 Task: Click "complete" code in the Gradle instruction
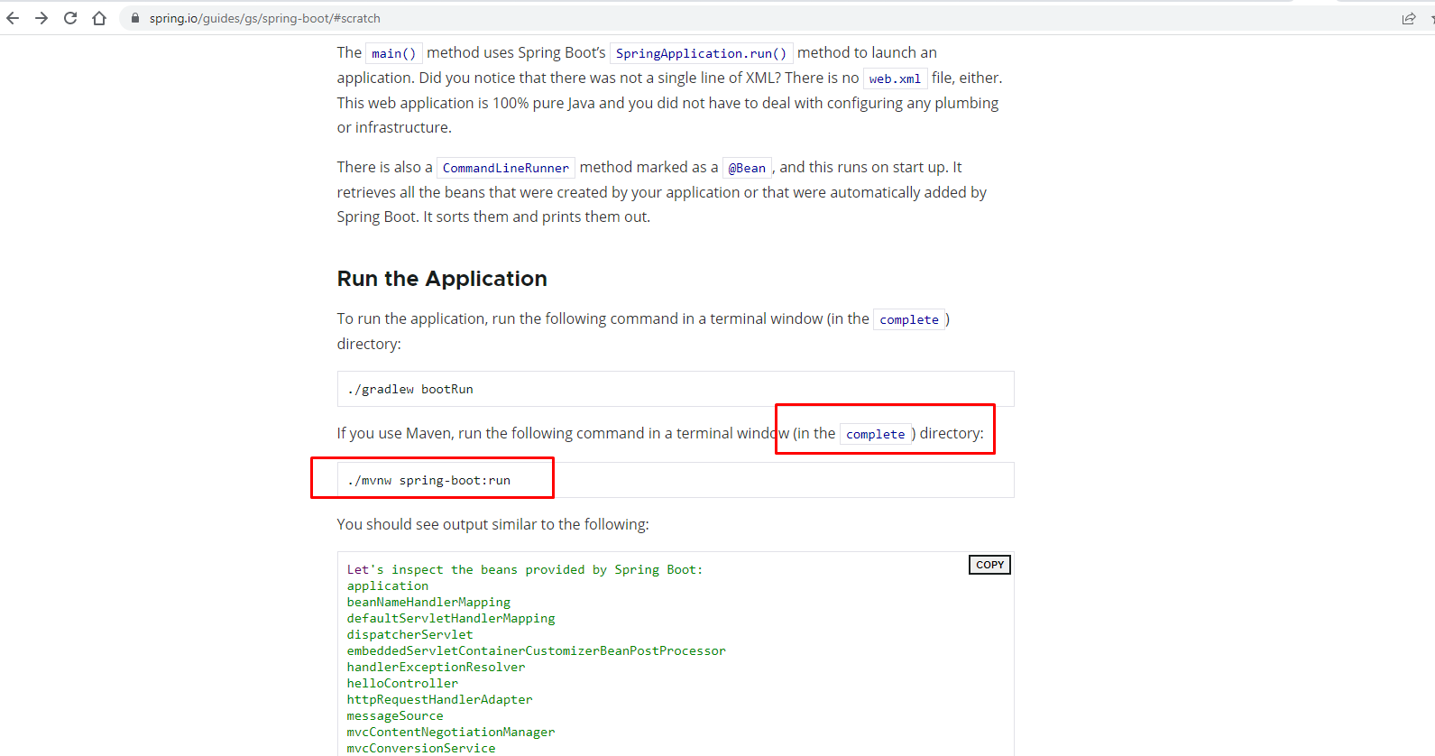(x=909, y=319)
